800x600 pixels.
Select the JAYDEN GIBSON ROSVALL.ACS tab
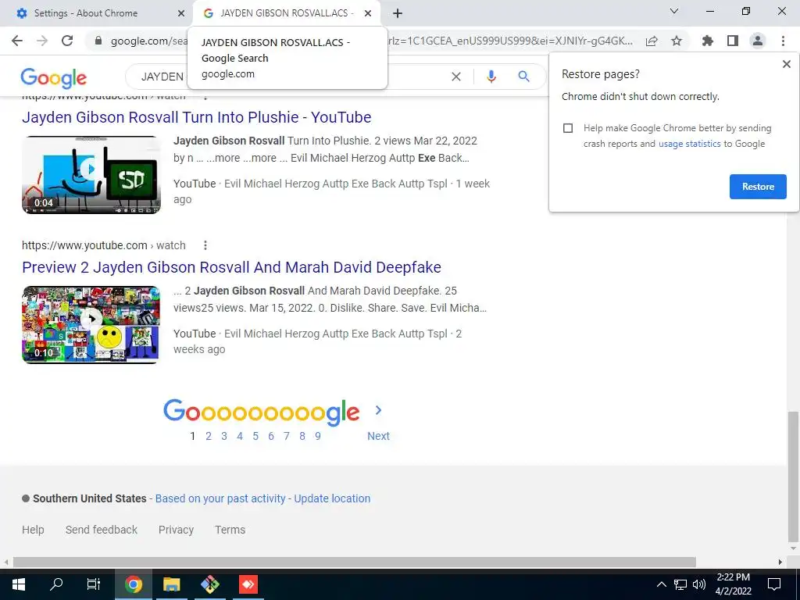(287, 13)
